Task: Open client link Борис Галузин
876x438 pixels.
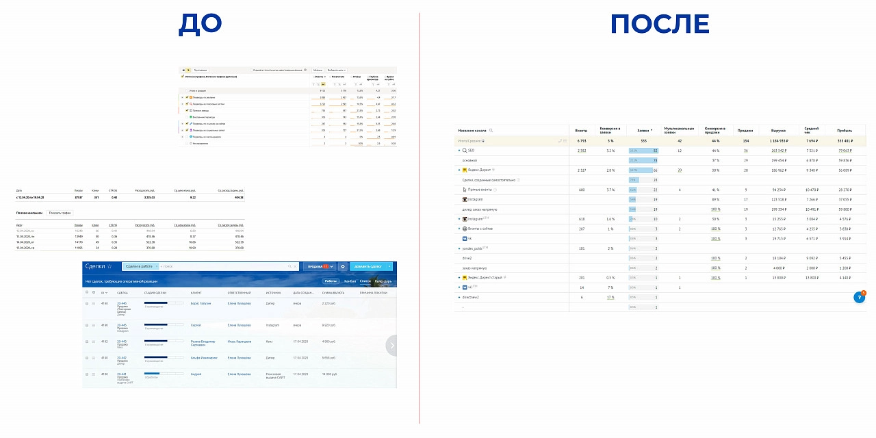Action: point(201,303)
